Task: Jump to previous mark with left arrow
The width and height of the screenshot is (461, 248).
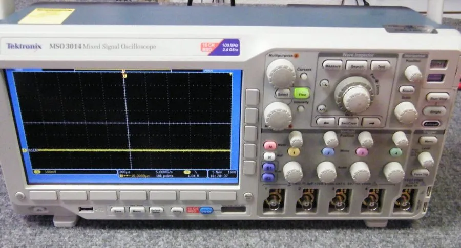Action: pyautogui.click(x=325, y=122)
